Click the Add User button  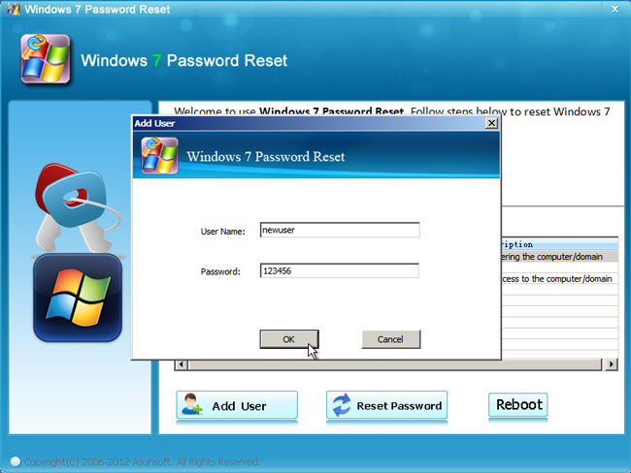237,405
